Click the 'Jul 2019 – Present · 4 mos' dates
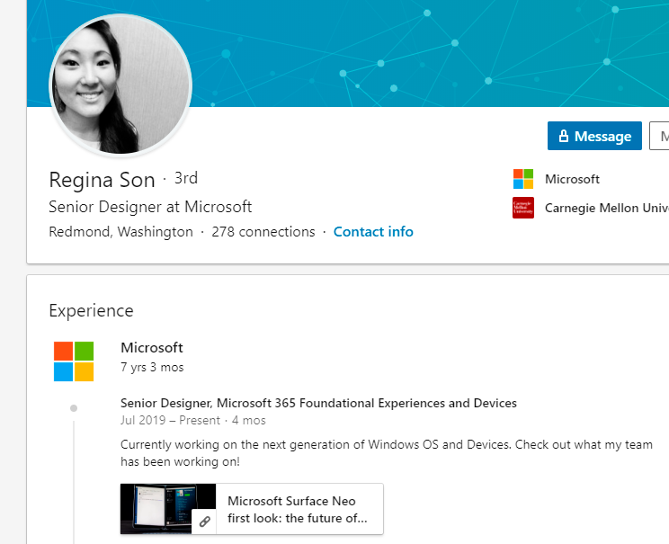This screenshot has height=544, width=669. [192, 420]
